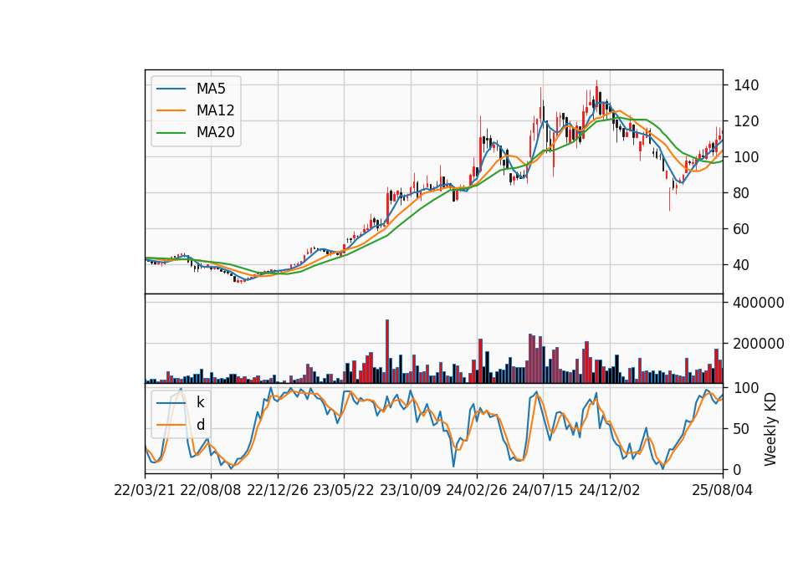Click the k legend label in KD panel
This screenshot has width=803, height=577.
200,402
